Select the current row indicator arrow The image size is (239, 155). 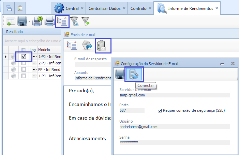tap(6, 57)
